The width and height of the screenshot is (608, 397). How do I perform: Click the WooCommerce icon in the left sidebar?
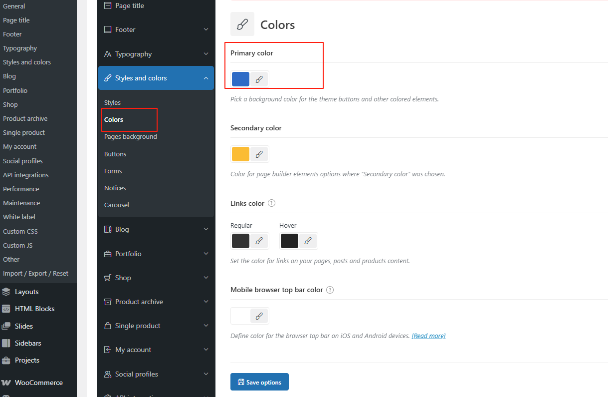pos(6,383)
